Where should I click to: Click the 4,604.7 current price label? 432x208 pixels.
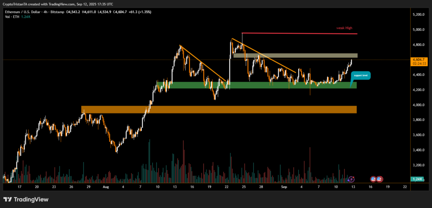[419, 60]
